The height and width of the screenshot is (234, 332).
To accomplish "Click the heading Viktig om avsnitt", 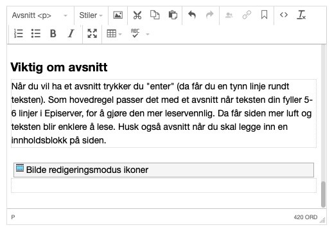I will 59,67.
